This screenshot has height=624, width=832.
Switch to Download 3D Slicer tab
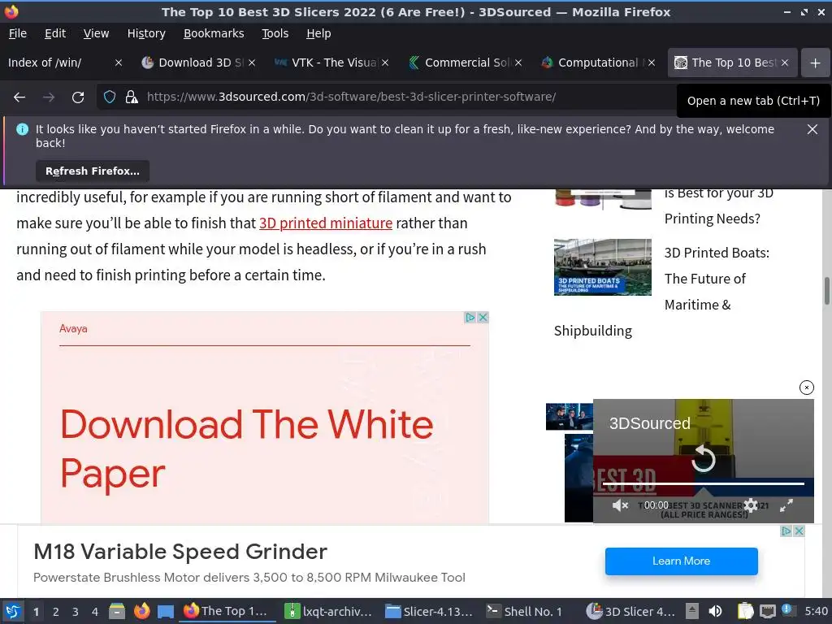198,63
